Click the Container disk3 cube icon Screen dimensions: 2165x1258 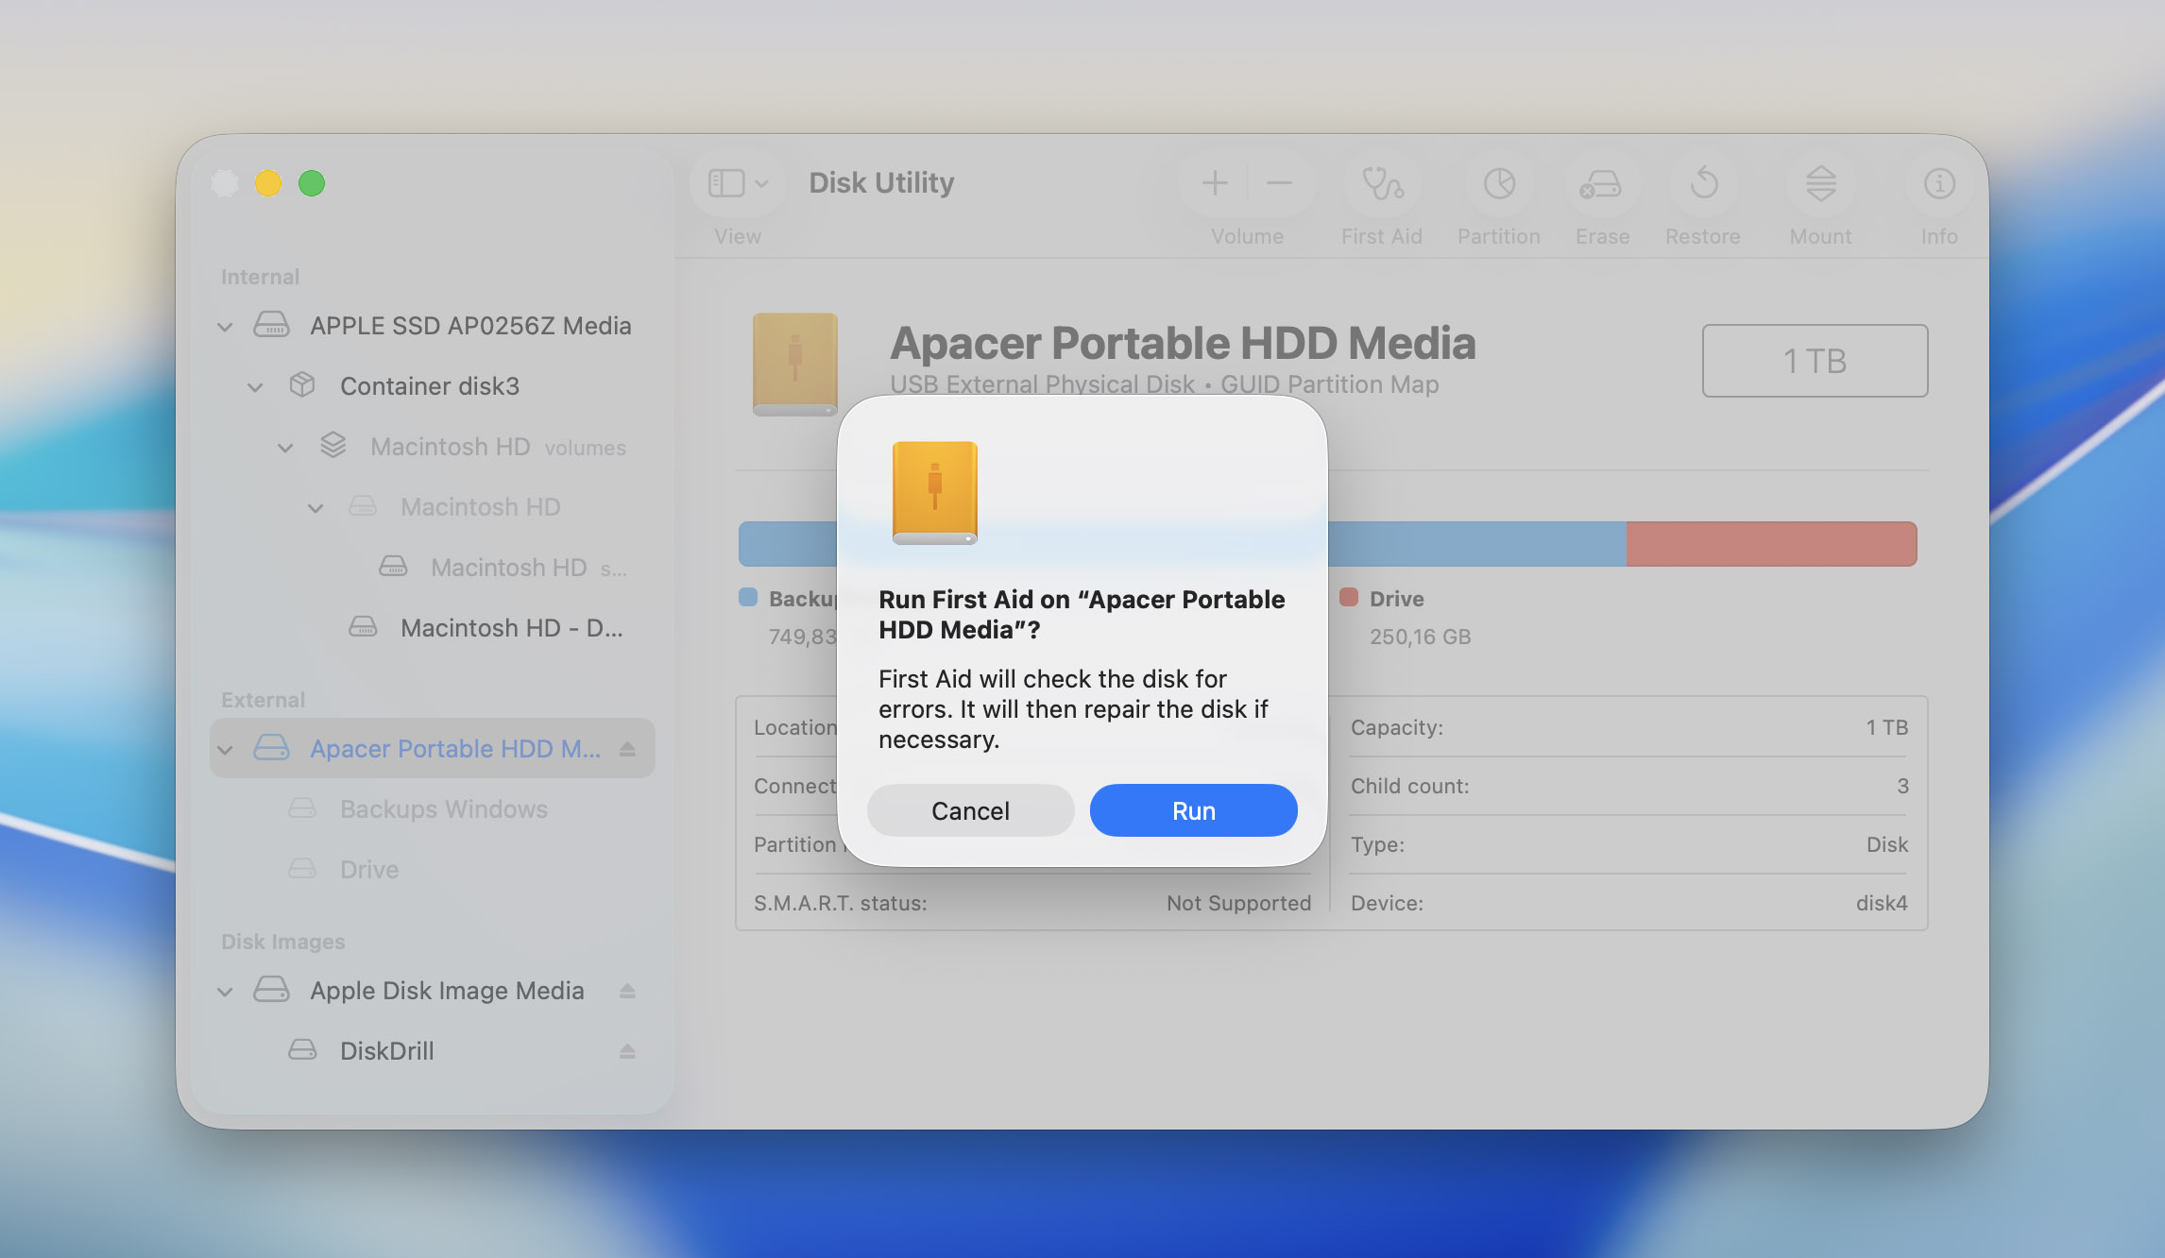301,385
